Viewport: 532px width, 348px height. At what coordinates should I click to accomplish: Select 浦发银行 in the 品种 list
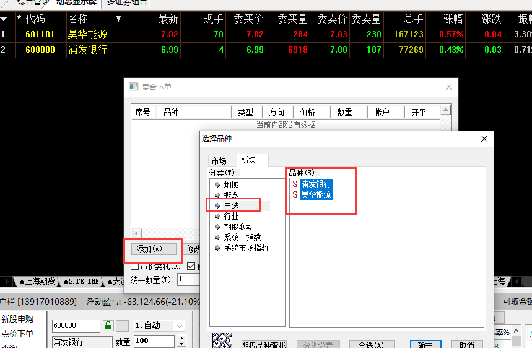tap(316, 184)
